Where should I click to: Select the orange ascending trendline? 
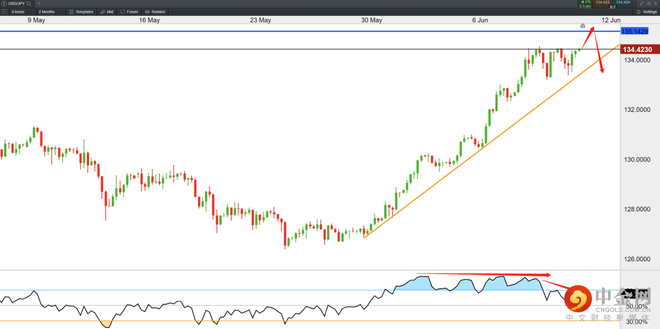click(x=491, y=141)
